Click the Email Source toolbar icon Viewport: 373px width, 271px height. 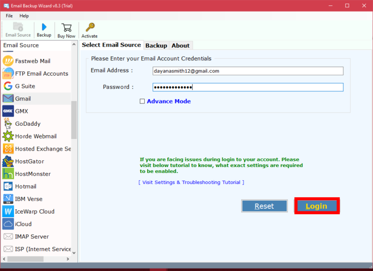(x=18, y=27)
